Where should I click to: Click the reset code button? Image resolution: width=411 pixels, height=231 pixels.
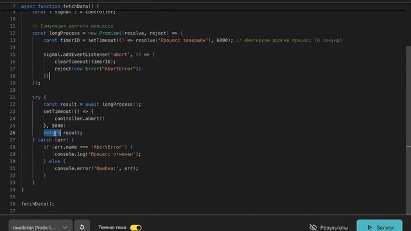tap(82, 227)
